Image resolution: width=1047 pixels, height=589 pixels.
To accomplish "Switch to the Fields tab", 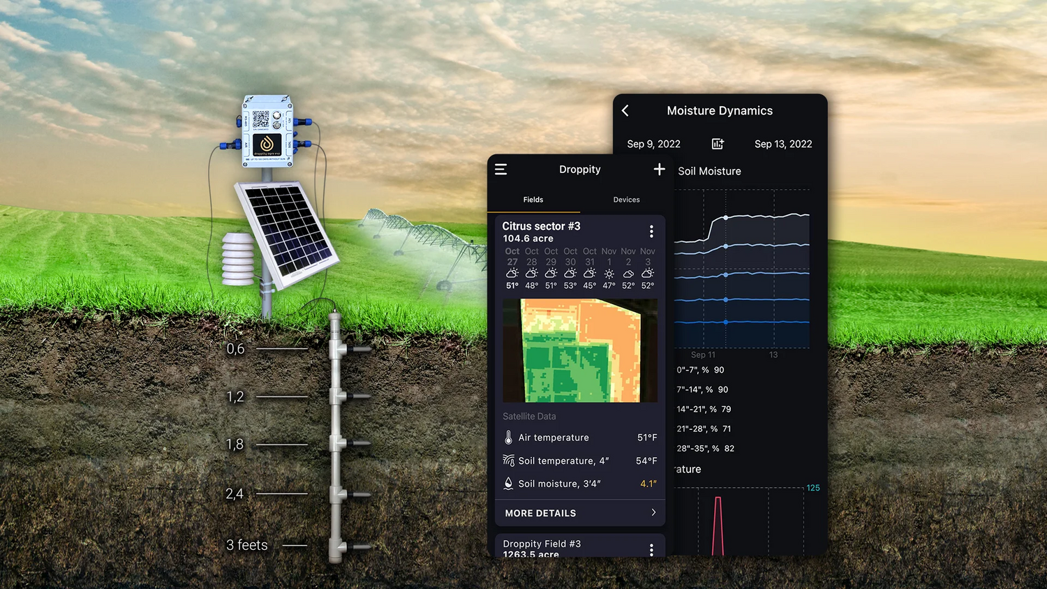I will click(x=533, y=200).
